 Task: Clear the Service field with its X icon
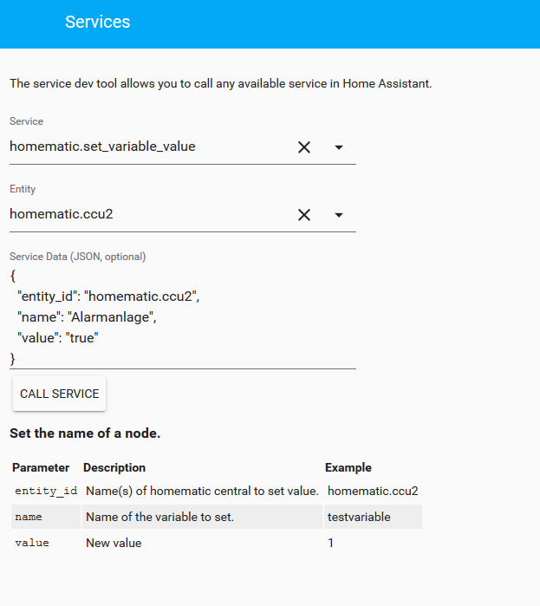(x=304, y=147)
